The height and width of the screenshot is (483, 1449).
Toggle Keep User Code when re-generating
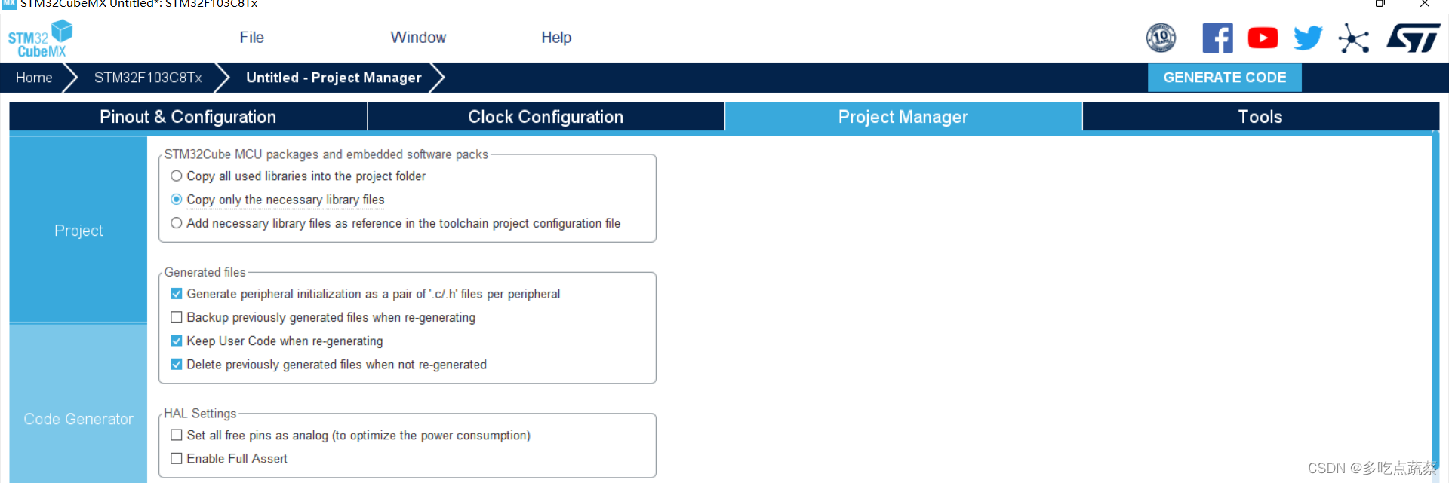point(176,341)
